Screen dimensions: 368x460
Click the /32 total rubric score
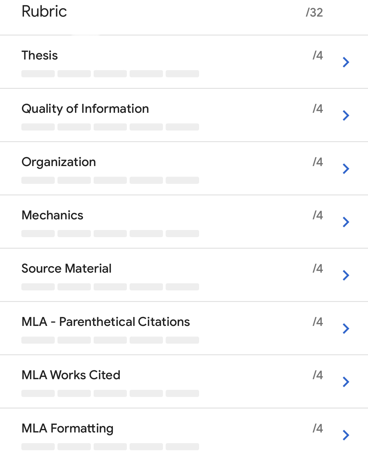(x=314, y=12)
